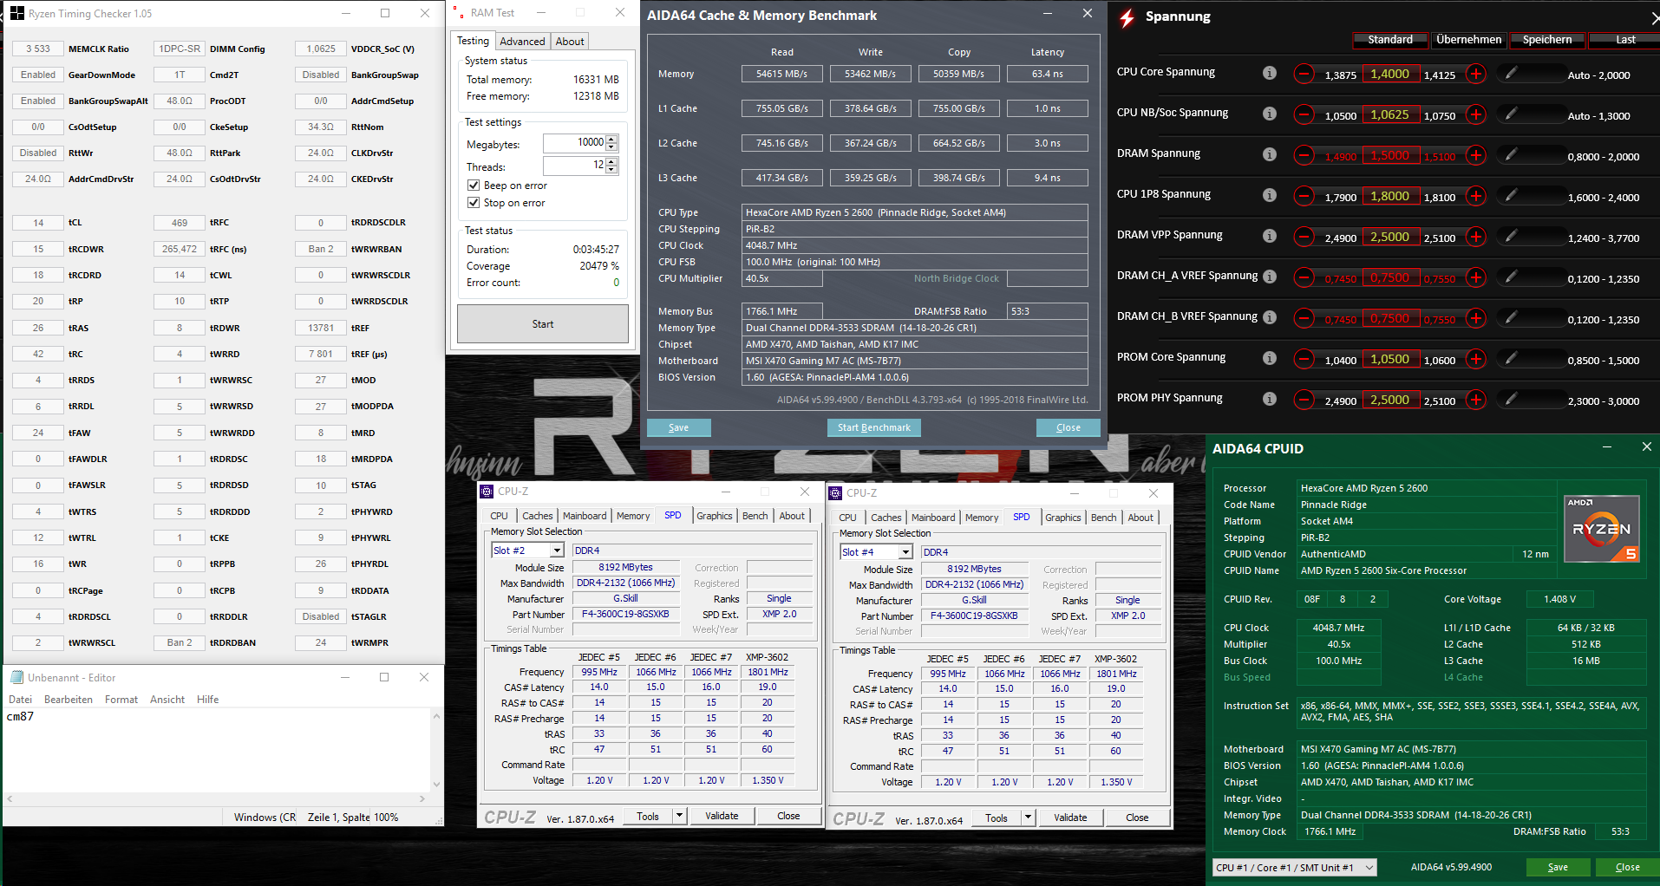Click the pencil icon for DRAM Spannung
This screenshot has height=886, width=1660.
coord(1511,154)
